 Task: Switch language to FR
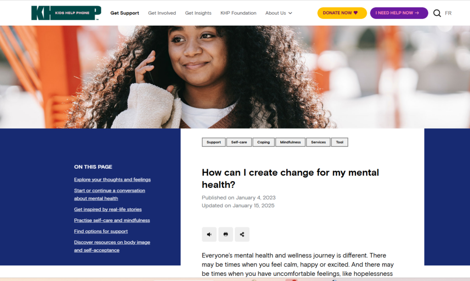tap(448, 13)
